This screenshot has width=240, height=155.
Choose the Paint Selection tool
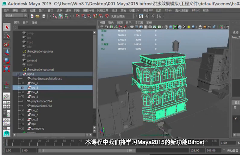tap(7, 44)
